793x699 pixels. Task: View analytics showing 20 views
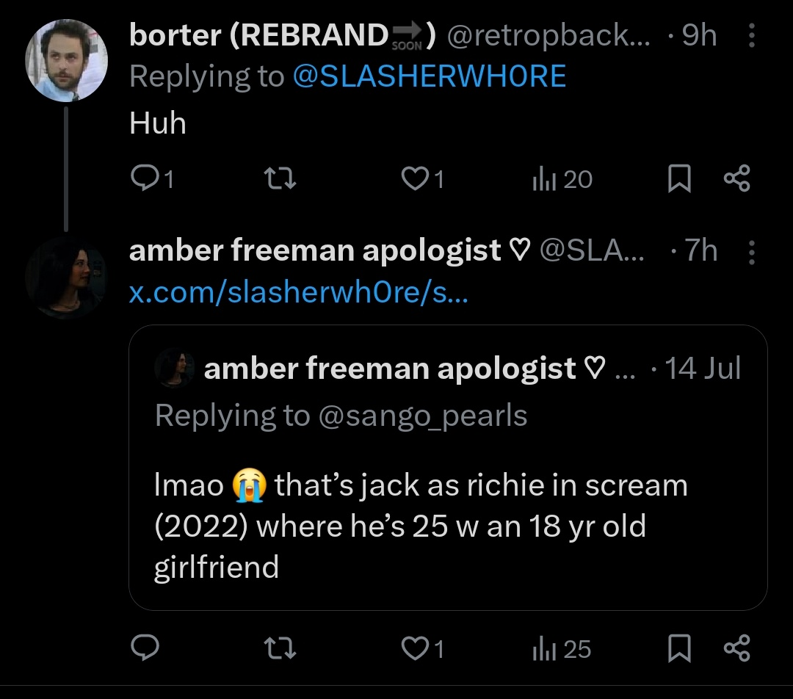point(562,179)
